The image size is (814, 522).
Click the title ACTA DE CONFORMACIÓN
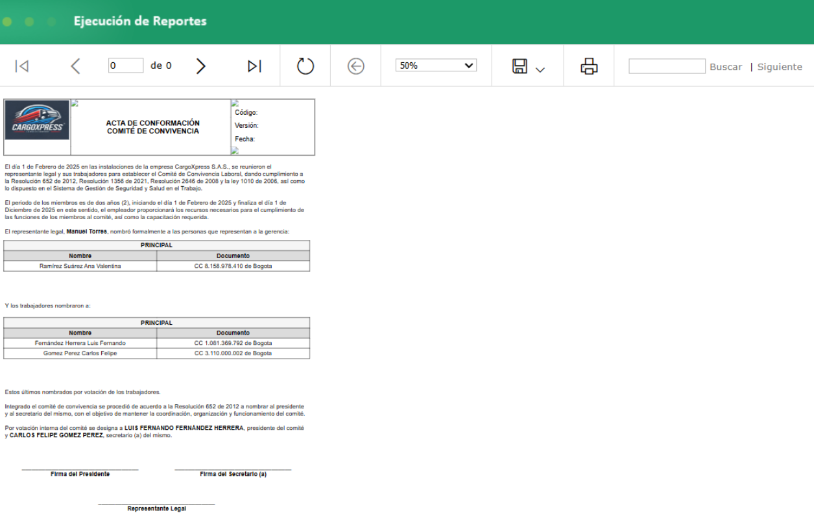pyautogui.click(x=153, y=123)
